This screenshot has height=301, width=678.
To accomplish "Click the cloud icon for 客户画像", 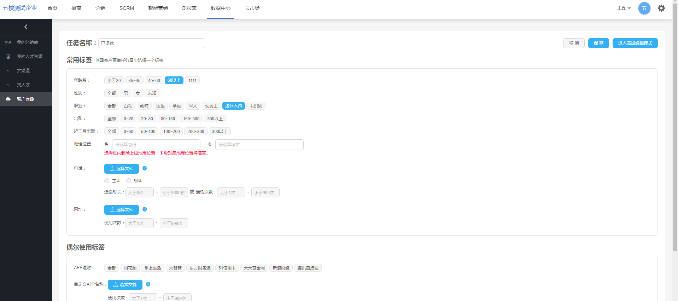I will click(8, 99).
